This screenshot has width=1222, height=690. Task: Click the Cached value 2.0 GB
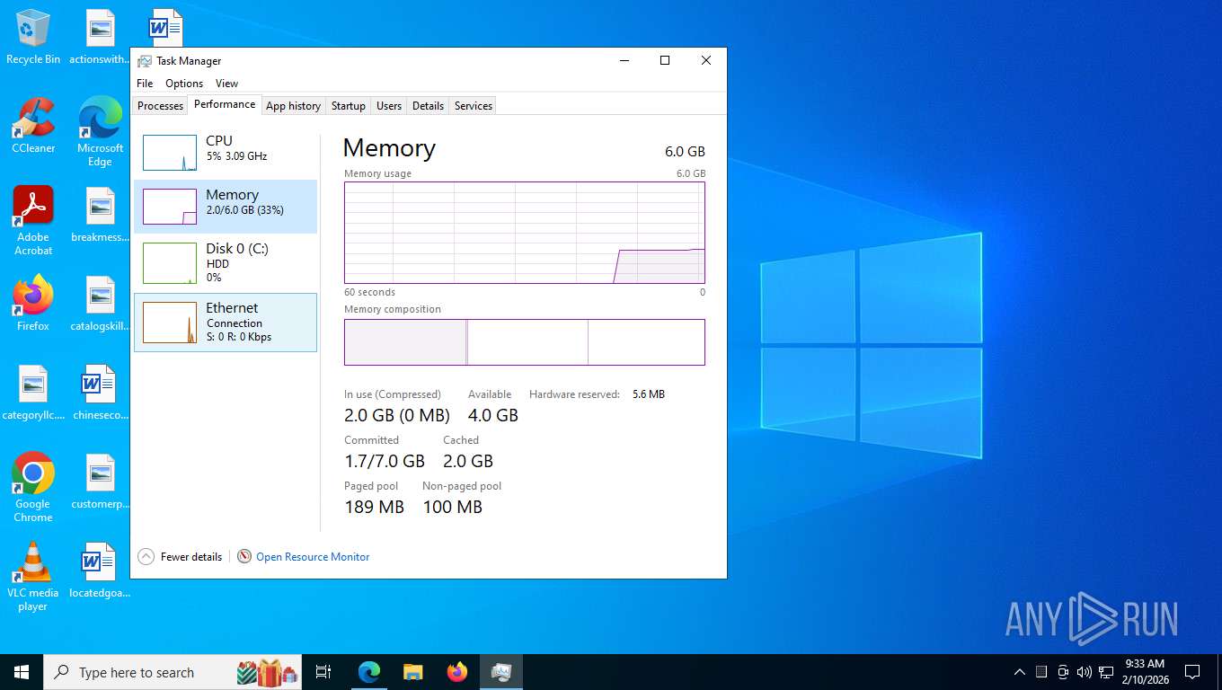(468, 462)
